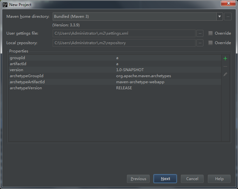The image size is (238, 189).
Task: Click the (Version: 3.3.9) label
Action: click(66, 25)
